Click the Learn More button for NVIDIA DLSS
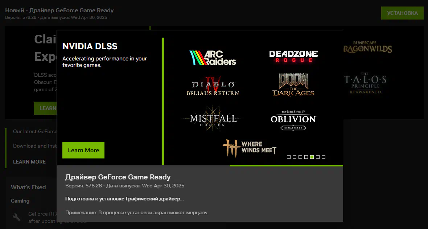Screen dimensions: 428x229 (x=83, y=150)
